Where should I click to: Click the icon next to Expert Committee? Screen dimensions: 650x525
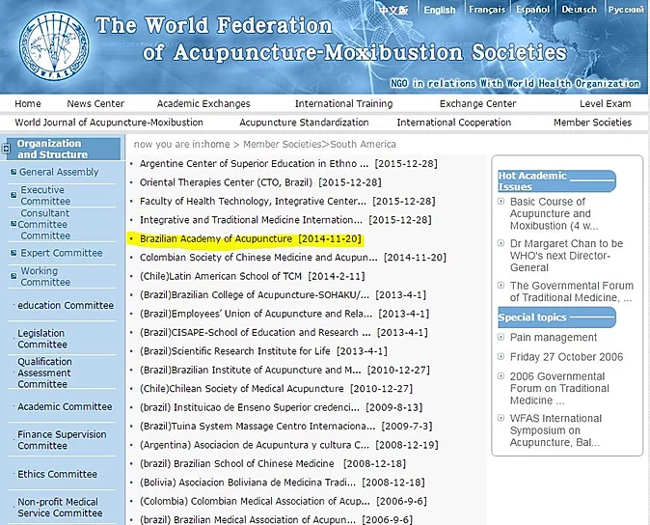(14, 253)
